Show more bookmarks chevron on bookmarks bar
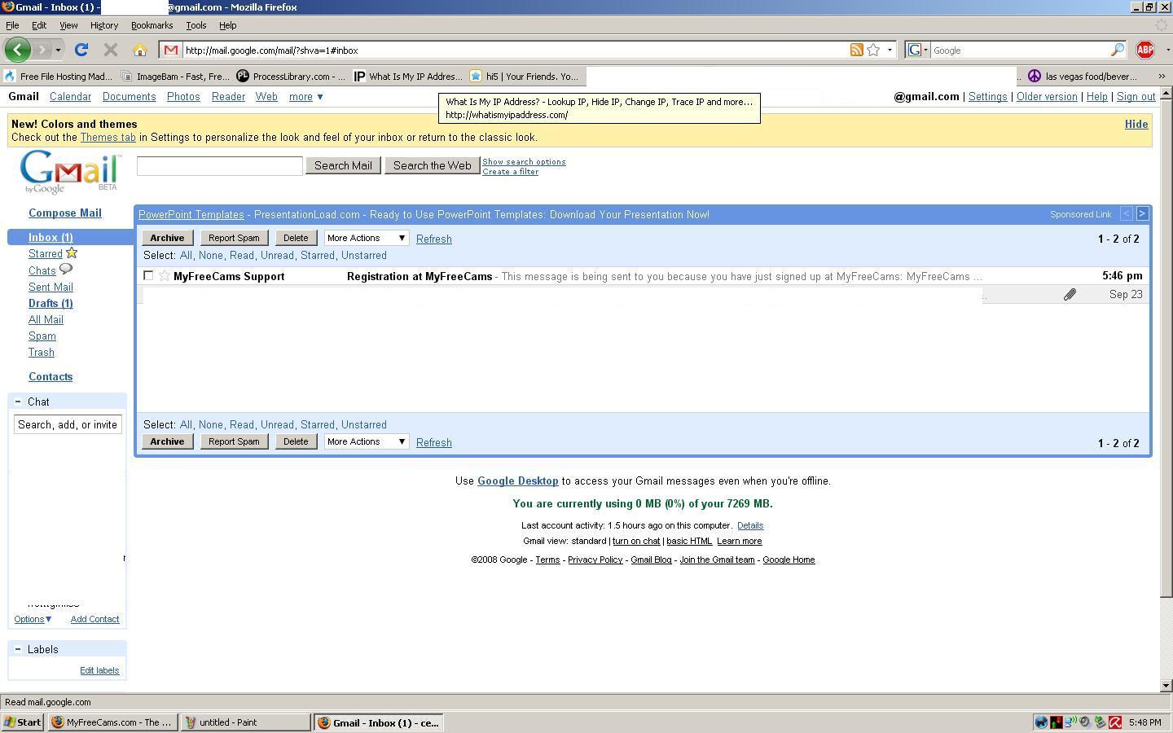This screenshot has width=1173, height=733. [1162, 76]
